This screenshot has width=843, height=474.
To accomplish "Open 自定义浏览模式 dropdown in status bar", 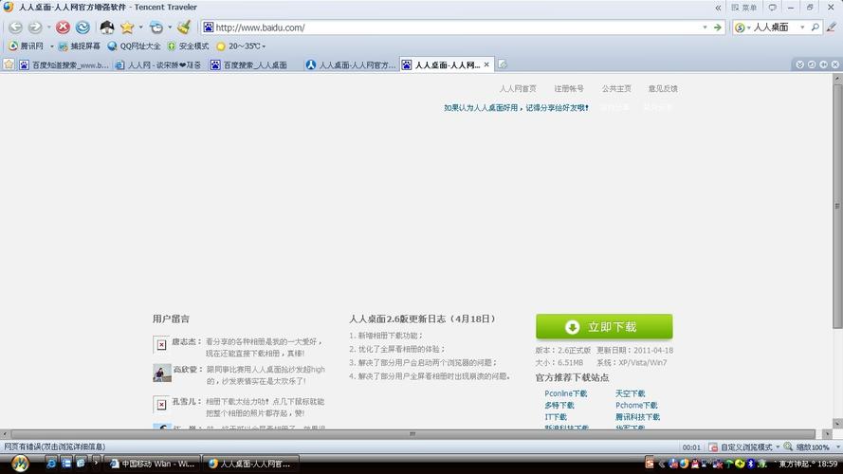I will pyautogui.click(x=744, y=447).
